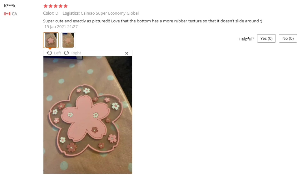Screen dimensions: 298x176
Task: Vote No (0) on review helpfulness
Action: pyautogui.click(x=288, y=39)
